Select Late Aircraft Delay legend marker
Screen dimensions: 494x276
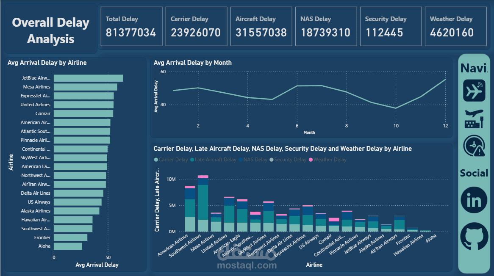pos(192,160)
